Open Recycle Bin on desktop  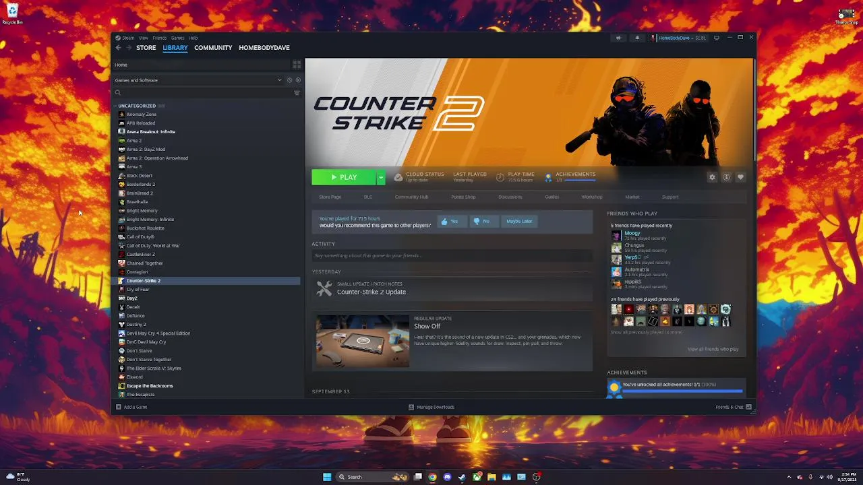pyautogui.click(x=12, y=13)
